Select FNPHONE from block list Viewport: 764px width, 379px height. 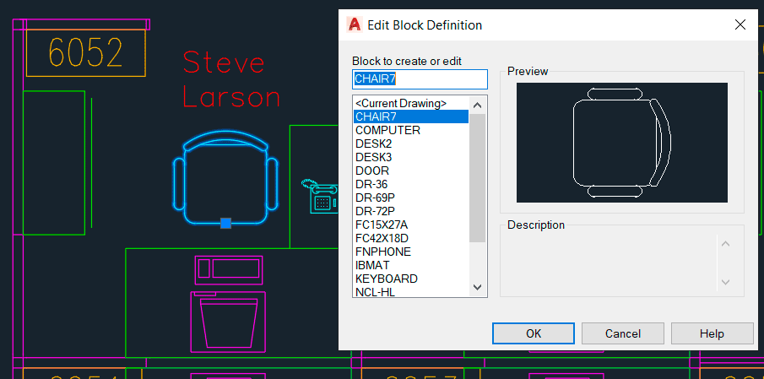pyautogui.click(x=383, y=252)
